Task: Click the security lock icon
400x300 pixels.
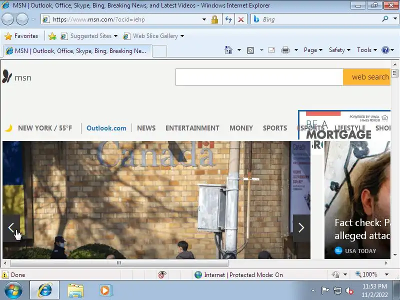Action: point(214,19)
